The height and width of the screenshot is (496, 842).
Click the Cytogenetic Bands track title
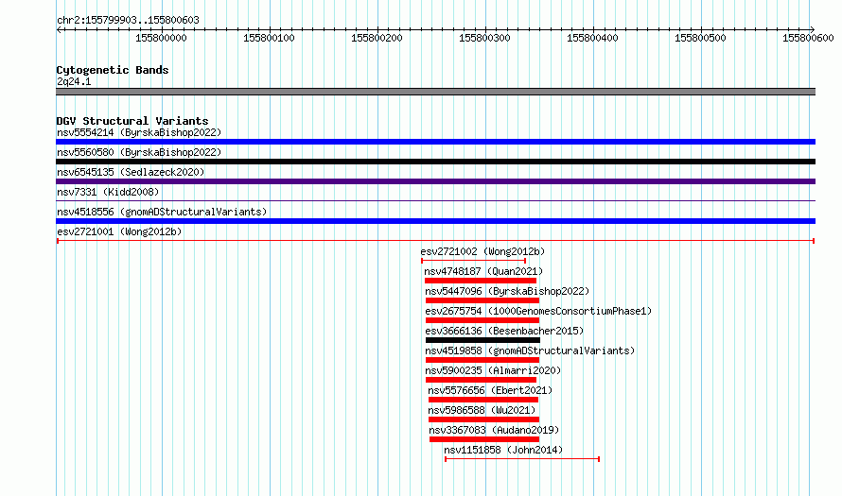[113, 70]
